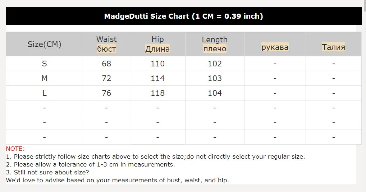
Task: Click the length value 102
Action: (x=215, y=64)
